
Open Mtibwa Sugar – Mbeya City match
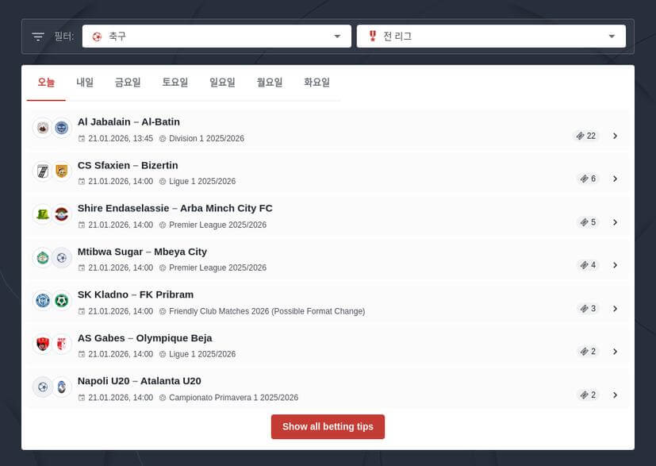pos(142,252)
